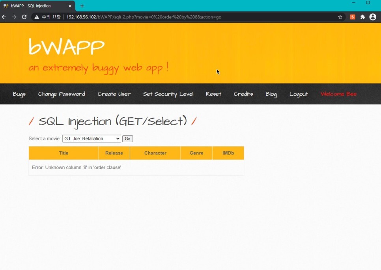The width and height of the screenshot is (381, 270).
Task: Click Logout in navigation bar
Action: tap(299, 94)
